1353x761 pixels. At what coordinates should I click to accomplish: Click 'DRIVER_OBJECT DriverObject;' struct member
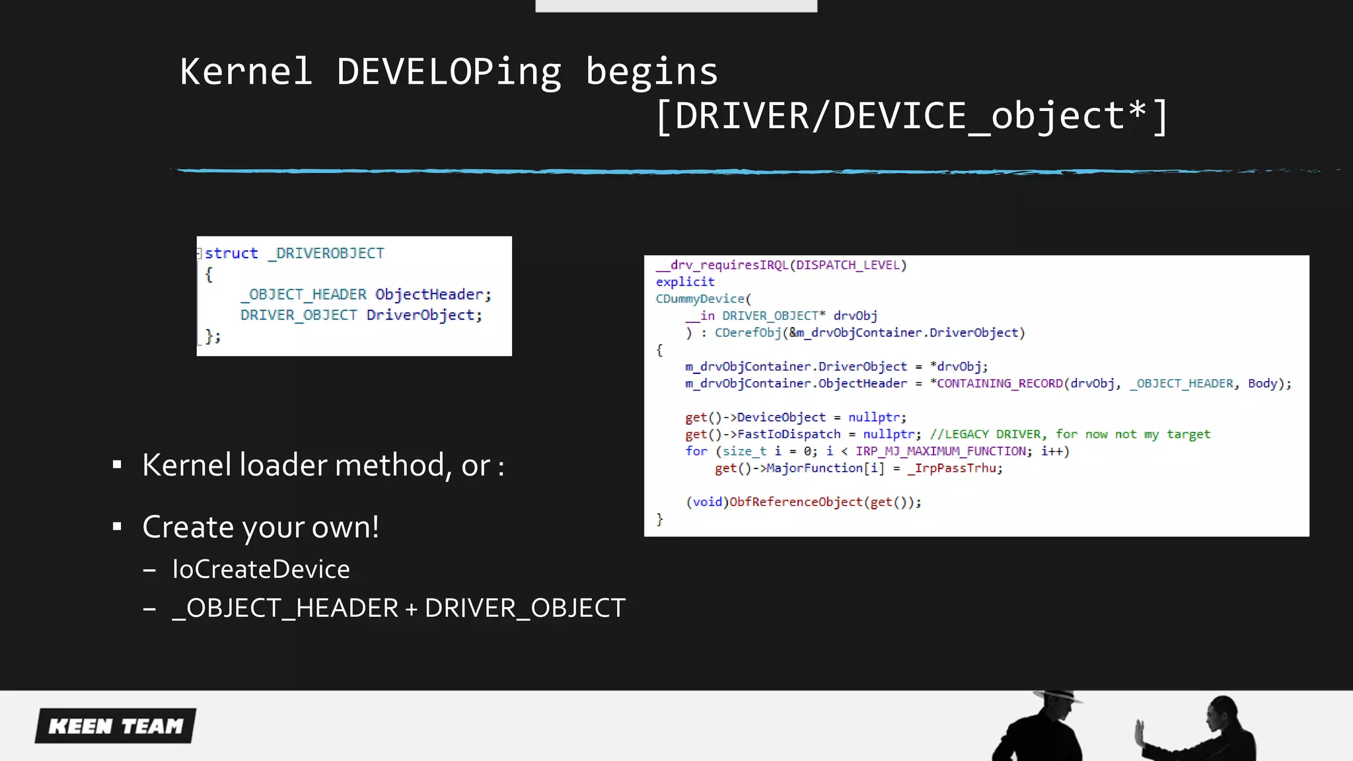[x=361, y=314]
